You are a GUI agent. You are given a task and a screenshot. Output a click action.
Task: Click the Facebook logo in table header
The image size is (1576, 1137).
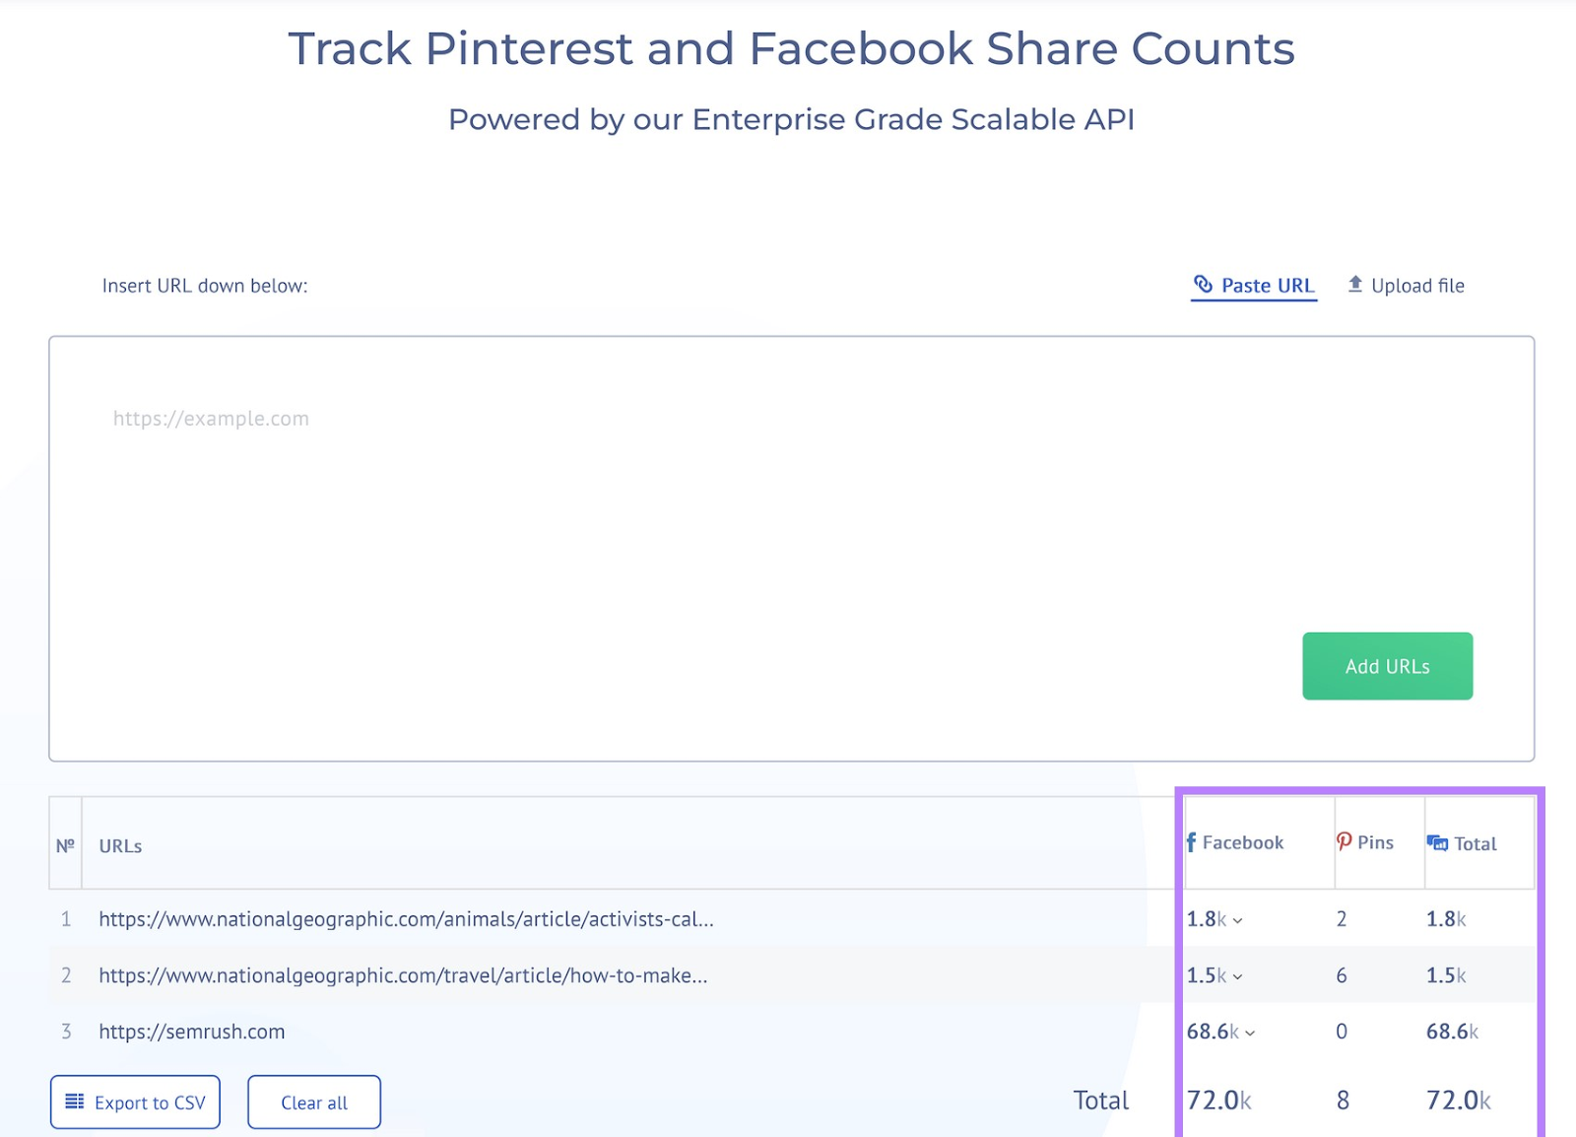[1191, 842]
